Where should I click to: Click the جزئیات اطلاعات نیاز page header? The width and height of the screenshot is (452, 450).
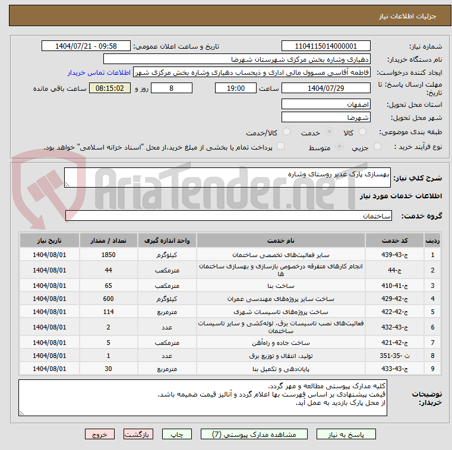coord(230,16)
